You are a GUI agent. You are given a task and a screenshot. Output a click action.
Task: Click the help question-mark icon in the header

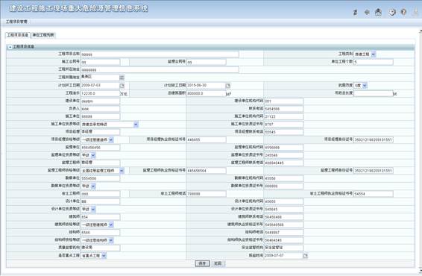[403, 12]
